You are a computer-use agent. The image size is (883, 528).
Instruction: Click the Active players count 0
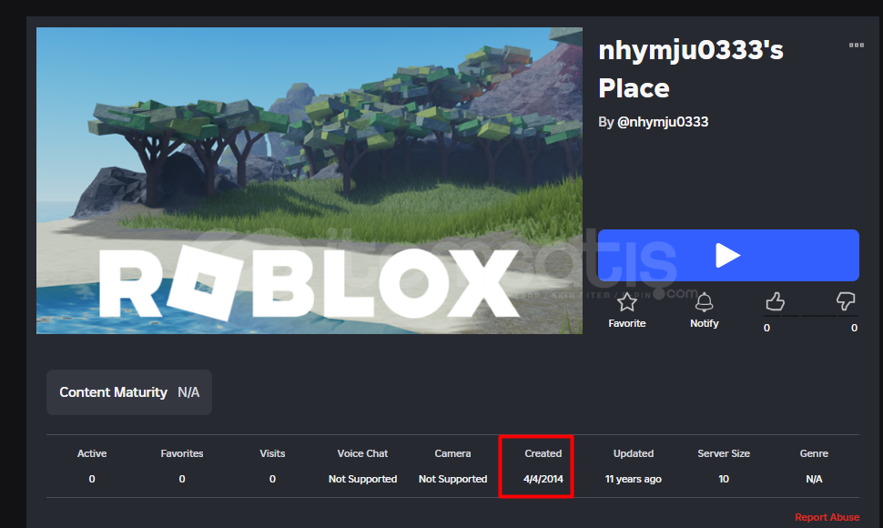[x=92, y=479]
